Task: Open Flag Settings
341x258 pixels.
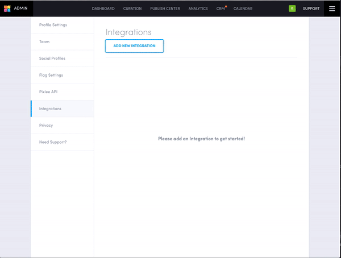Action: [x=51, y=75]
